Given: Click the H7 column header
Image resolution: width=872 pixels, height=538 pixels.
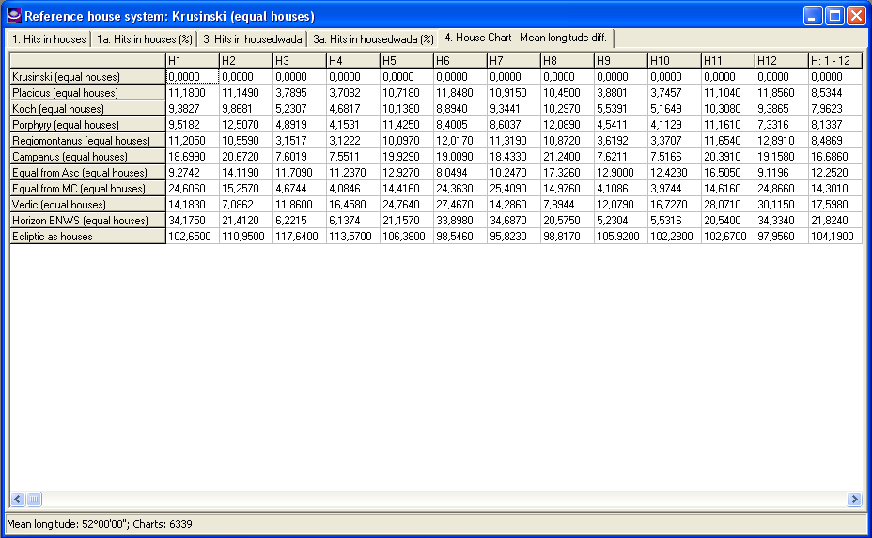Looking at the screenshot, I should click(513, 60).
